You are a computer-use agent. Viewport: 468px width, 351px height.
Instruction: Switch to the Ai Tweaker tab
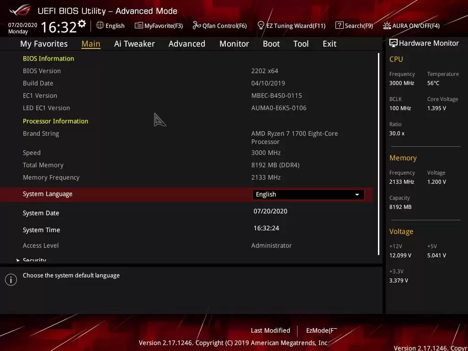click(134, 43)
